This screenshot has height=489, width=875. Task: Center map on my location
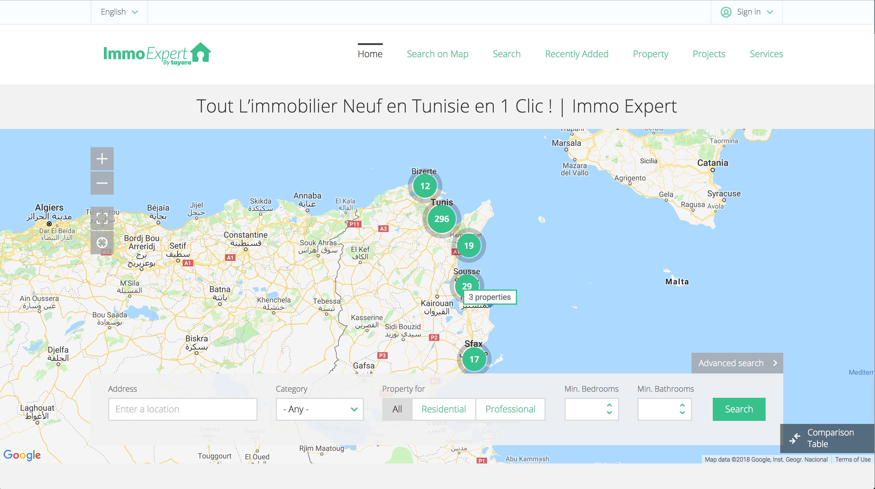tap(102, 243)
